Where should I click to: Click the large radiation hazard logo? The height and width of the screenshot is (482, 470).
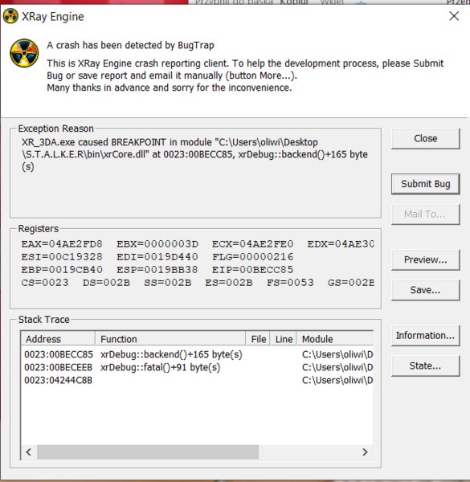24,53
